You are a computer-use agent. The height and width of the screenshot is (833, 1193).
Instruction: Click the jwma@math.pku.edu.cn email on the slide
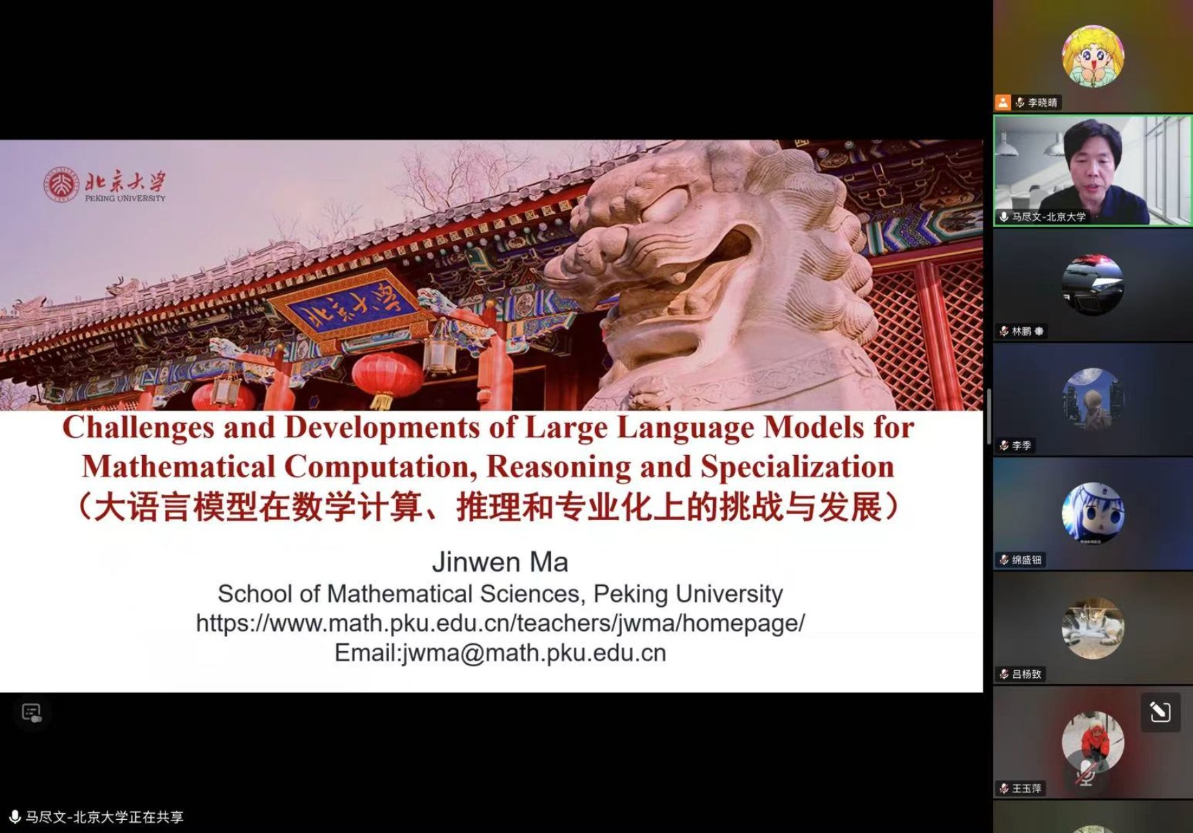(x=534, y=653)
